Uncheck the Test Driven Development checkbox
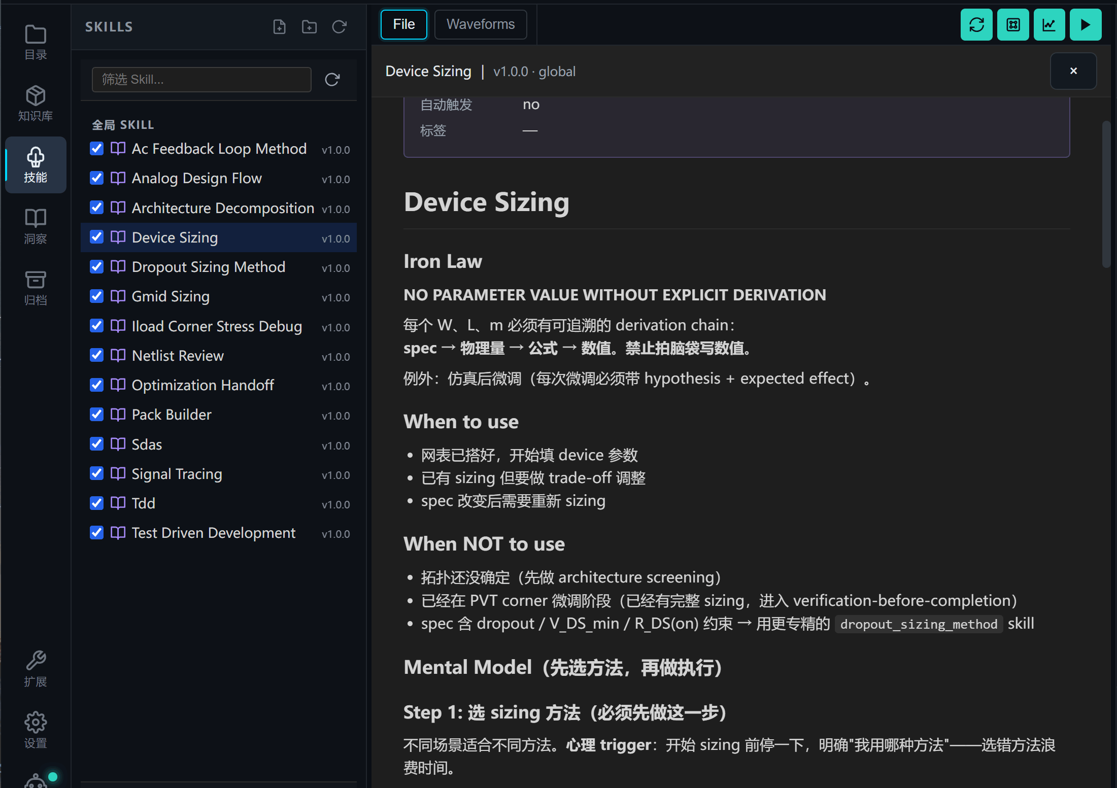The image size is (1117, 788). [96, 532]
